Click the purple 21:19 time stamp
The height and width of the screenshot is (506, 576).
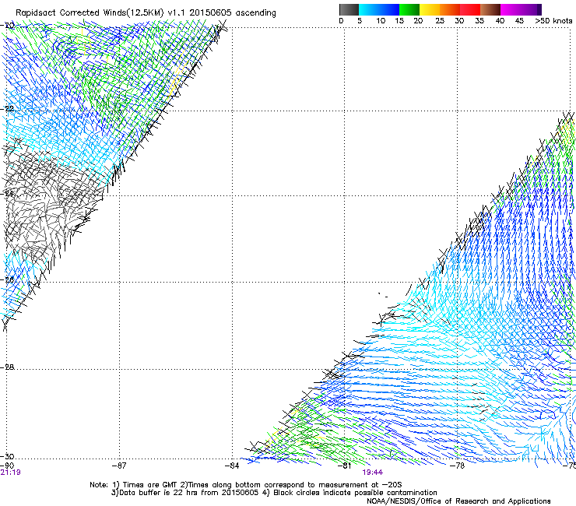pos(10,473)
